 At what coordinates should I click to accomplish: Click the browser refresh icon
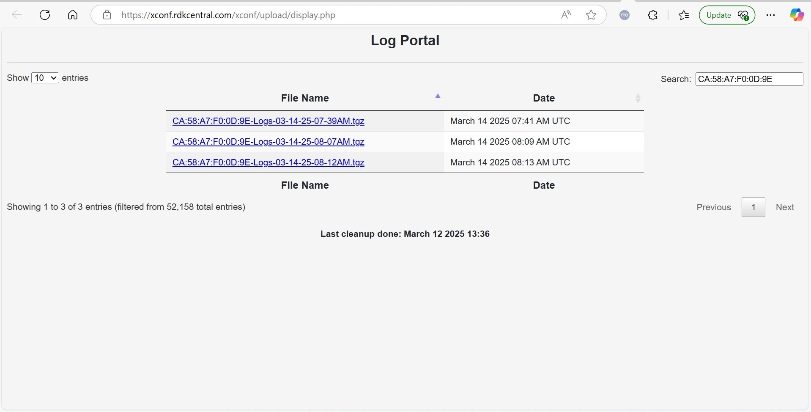point(45,15)
